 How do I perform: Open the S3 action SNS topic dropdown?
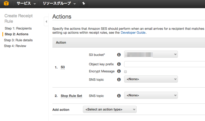[x=151, y=79]
